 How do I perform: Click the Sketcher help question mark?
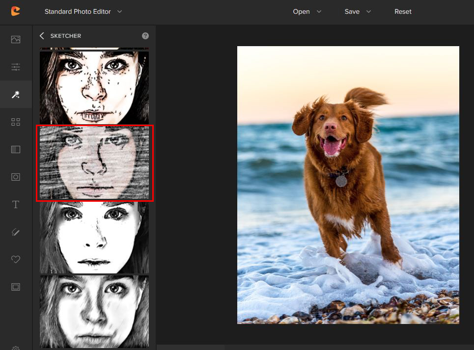145,35
